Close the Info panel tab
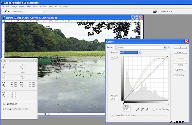 (x=7, y=61)
